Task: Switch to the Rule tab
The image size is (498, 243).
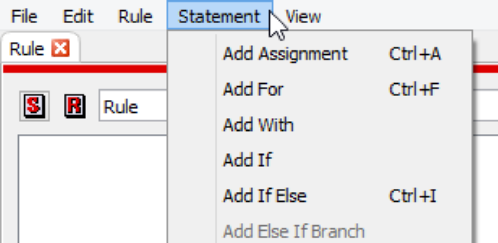Action: [x=27, y=49]
